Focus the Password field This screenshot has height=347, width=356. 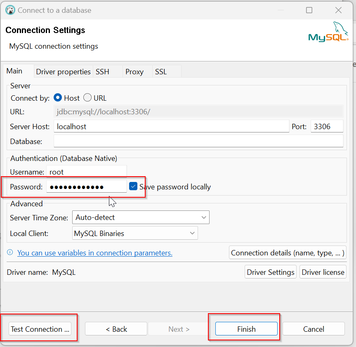pyautogui.click(x=86, y=187)
